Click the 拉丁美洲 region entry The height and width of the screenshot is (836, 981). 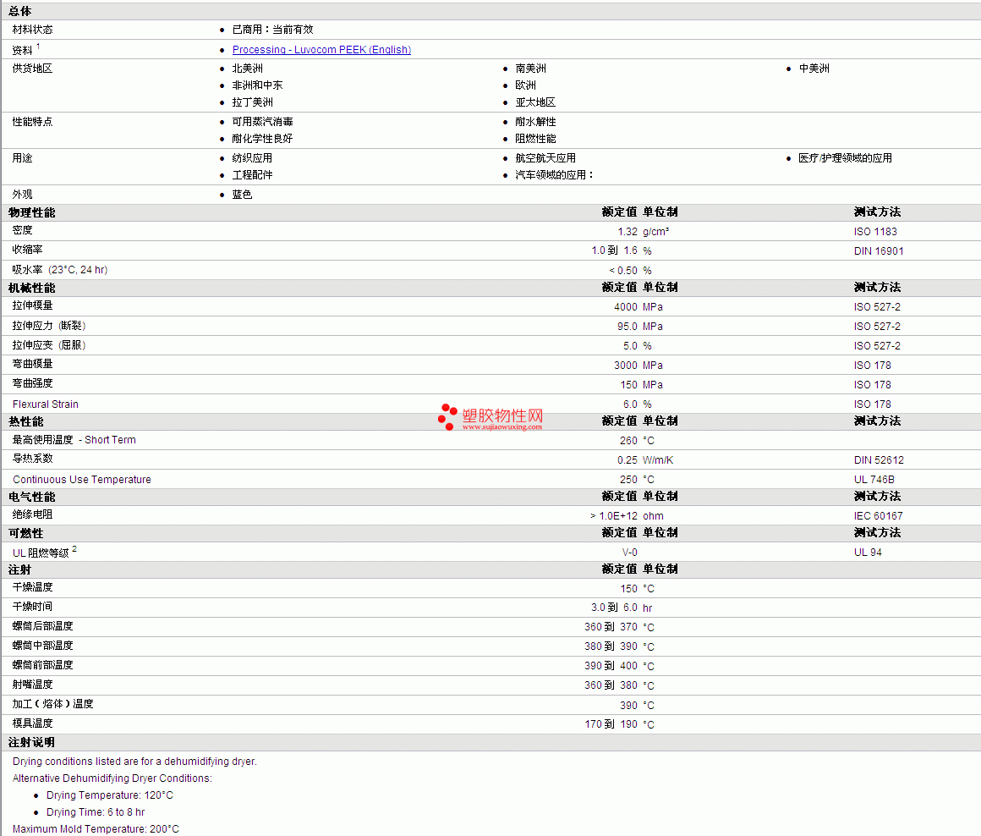pos(253,102)
